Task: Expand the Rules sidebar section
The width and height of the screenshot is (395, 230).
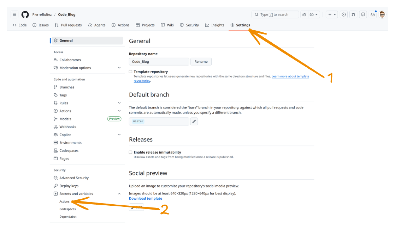Action: (119, 103)
